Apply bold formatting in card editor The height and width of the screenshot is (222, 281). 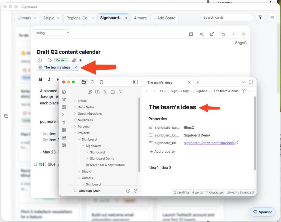(x=41, y=79)
